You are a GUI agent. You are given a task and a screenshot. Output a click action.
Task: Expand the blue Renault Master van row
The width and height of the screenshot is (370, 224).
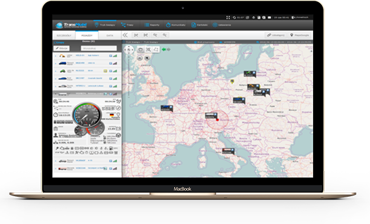pyautogui.click(x=56, y=64)
